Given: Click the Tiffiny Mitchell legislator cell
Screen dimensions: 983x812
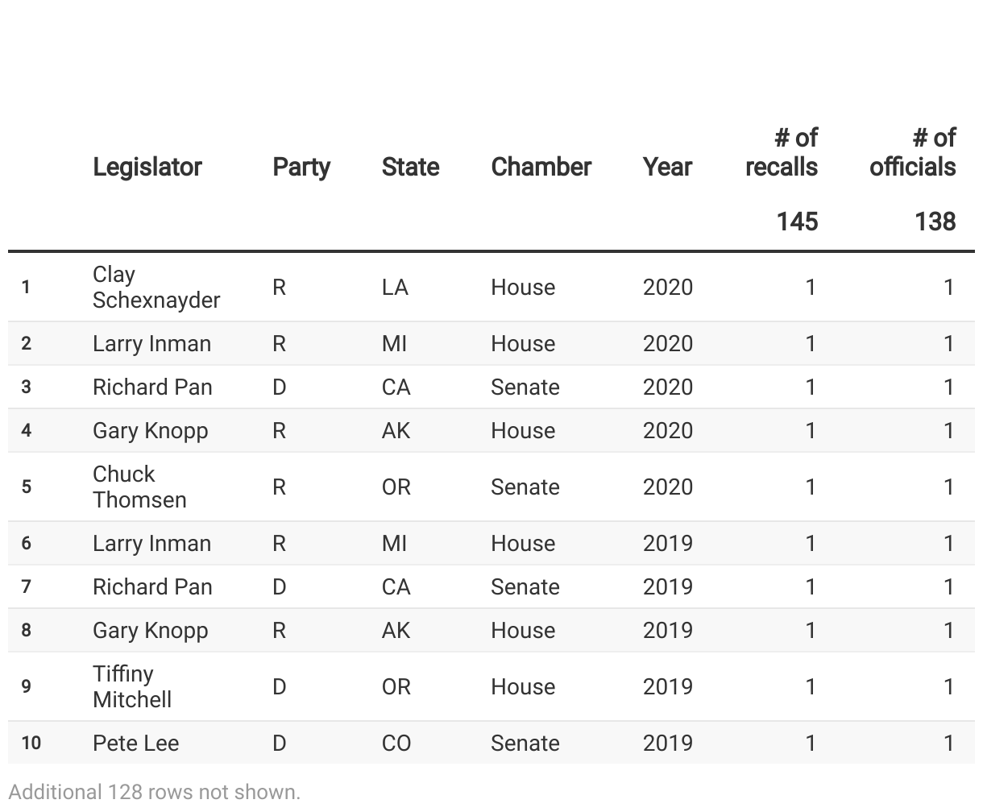Looking at the screenshot, I should [132, 686].
